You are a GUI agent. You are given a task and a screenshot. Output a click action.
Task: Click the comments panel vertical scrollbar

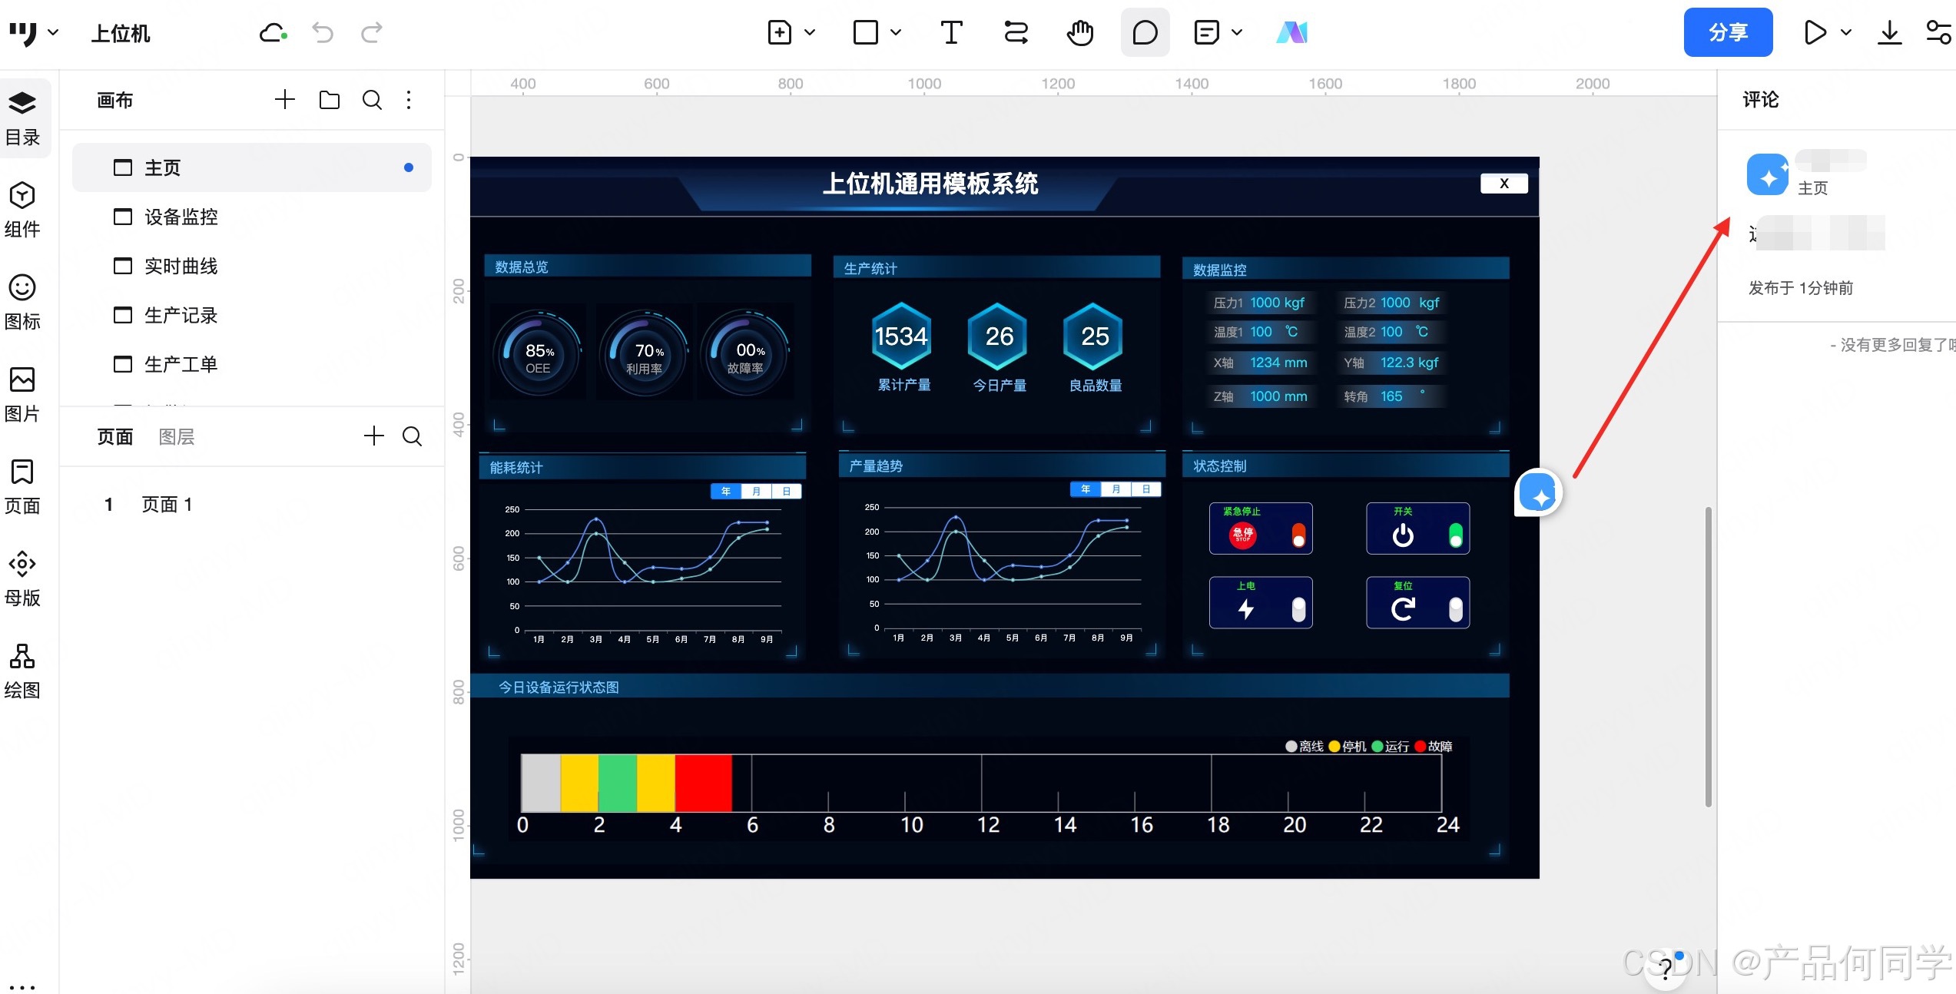click(1708, 657)
